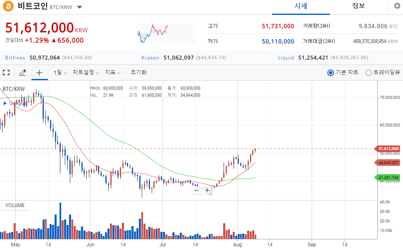The image size is (403, 248).
Task: Click the fullscreen chart icon
Action: pos(6,72)
